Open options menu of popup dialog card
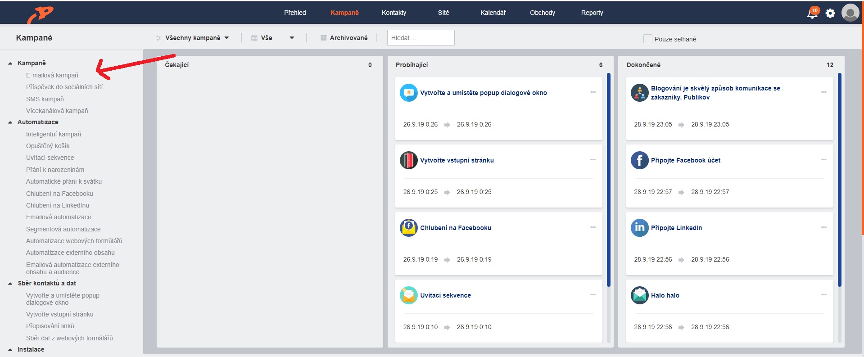The image size is (864, 357). 593,92
